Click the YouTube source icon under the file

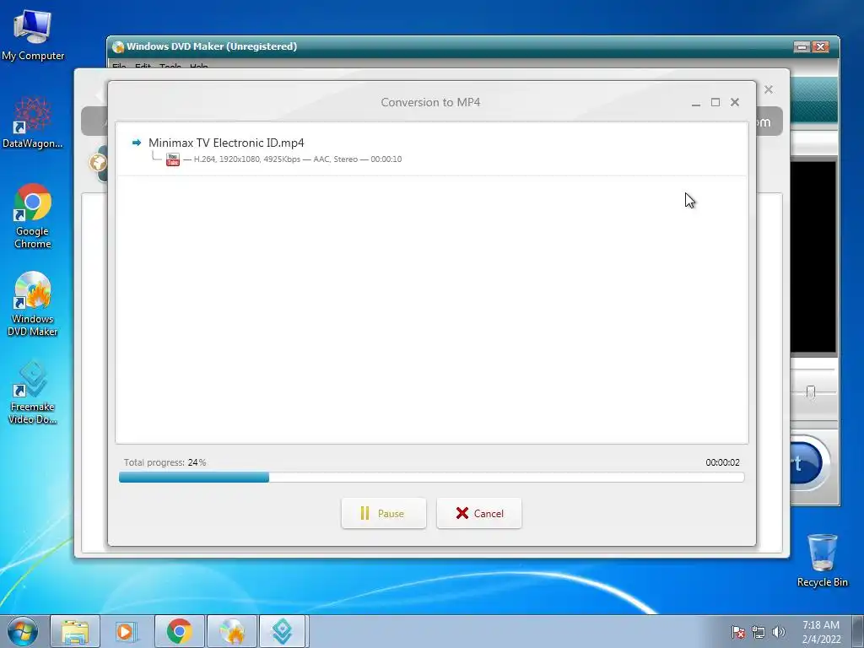tap(173, 159)
